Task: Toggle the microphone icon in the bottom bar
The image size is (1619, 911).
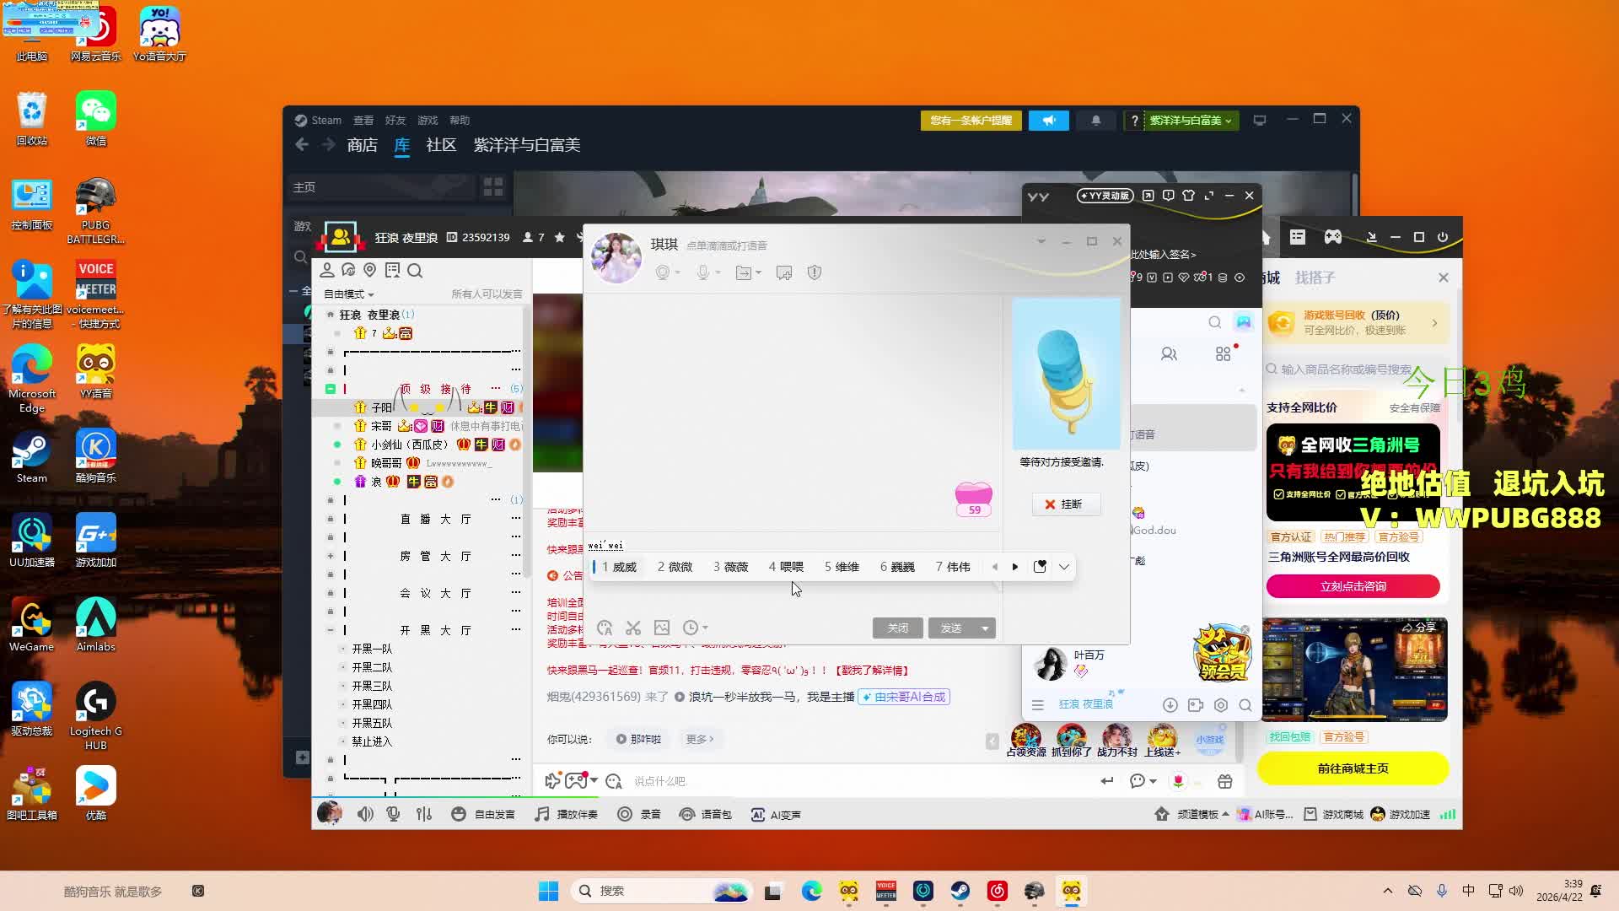Action: [x=393, y=814]
